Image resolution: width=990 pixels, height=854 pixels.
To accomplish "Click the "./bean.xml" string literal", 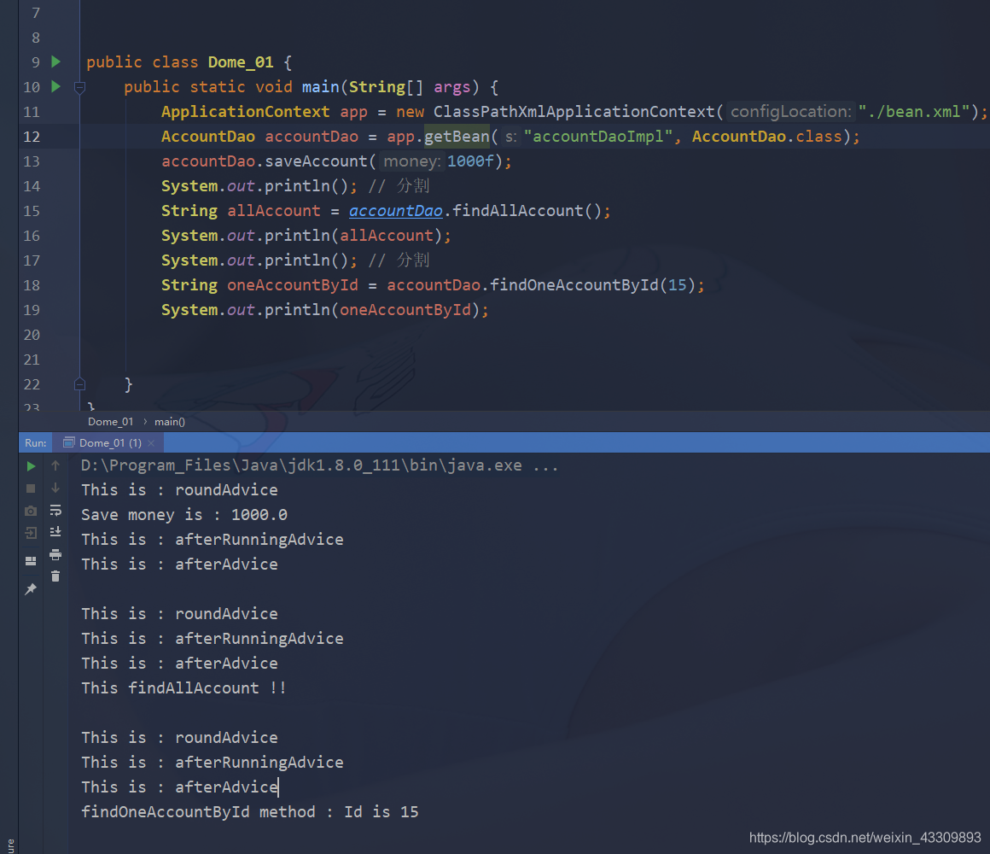I will (913, 112).
